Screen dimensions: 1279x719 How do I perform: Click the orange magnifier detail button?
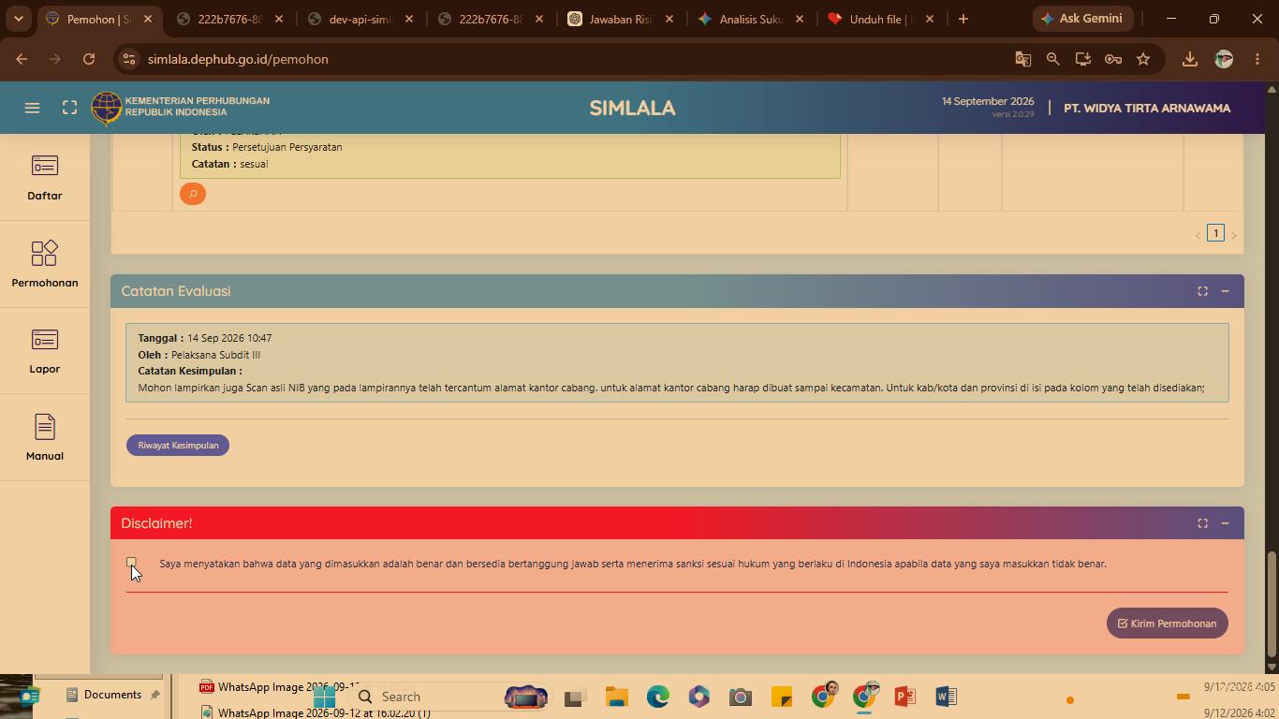pos(193,194)
